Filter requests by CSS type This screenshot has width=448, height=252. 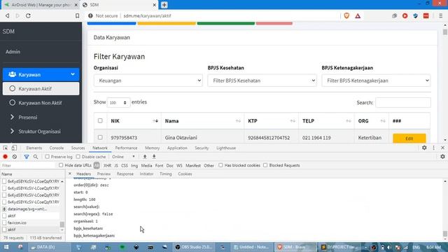click(x=125, y=165)
